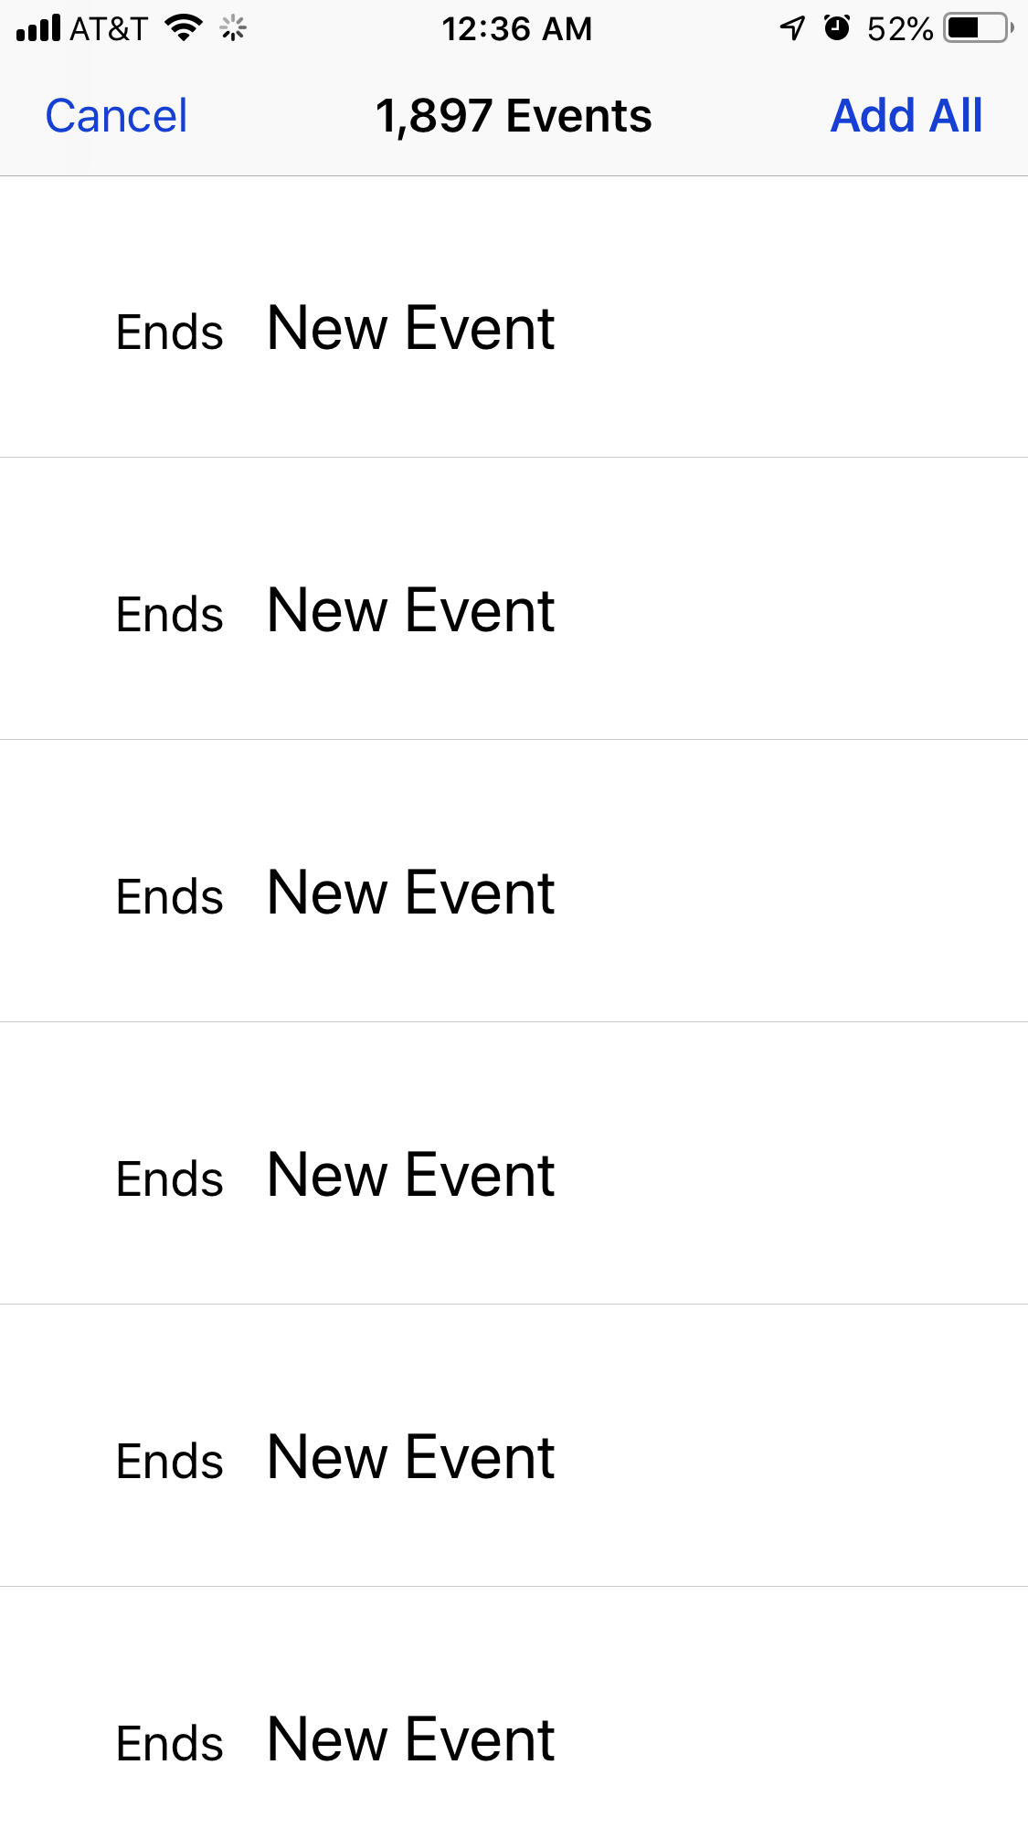Tap Cancel to dismiss event import
Image resolution: width=1028 pixels, height=1828 pixels.
(x=116, y=116)
